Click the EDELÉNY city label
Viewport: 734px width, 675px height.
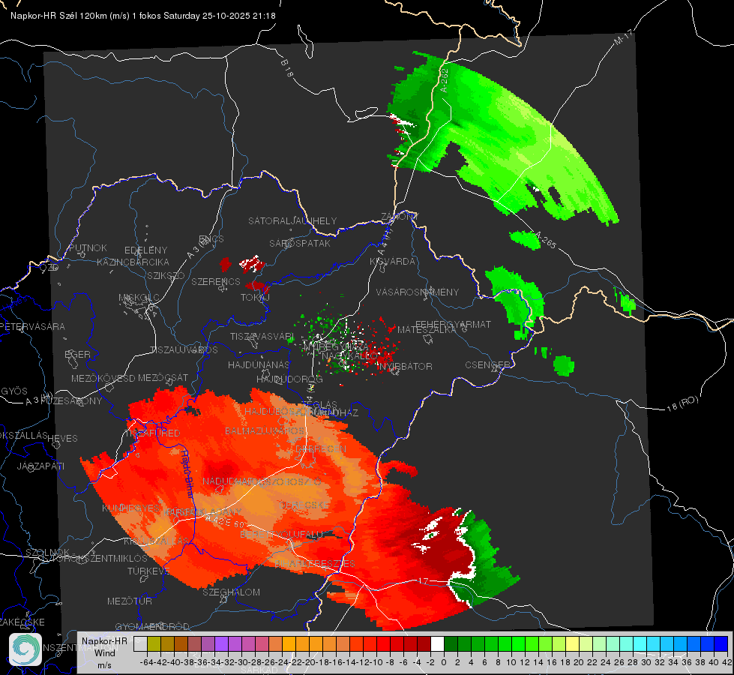click(x=145, y=250)
